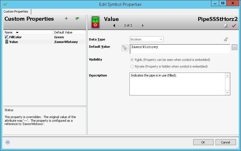Select Private visibility radio button
This screenshot has width=241, height=151.
(132, 66)
